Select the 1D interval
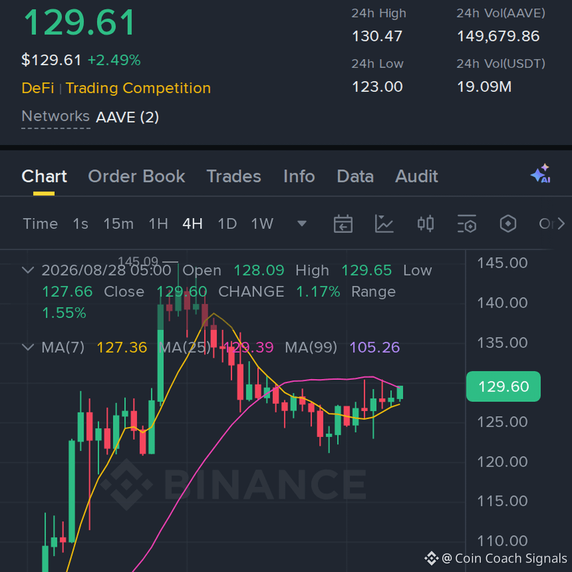The image size is (572, 572). click(x=227, y=224)
